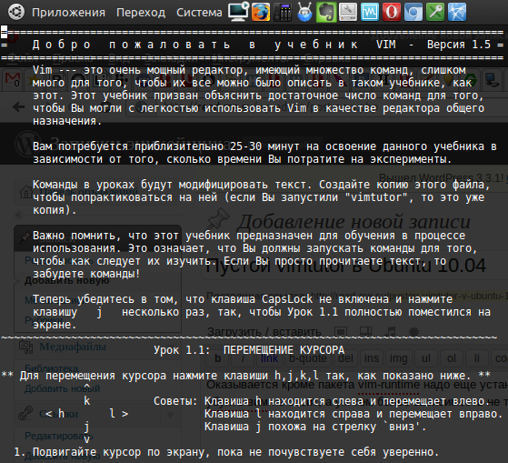
Task: Click the del button in WordPress editor
Action: coord(345,358)
